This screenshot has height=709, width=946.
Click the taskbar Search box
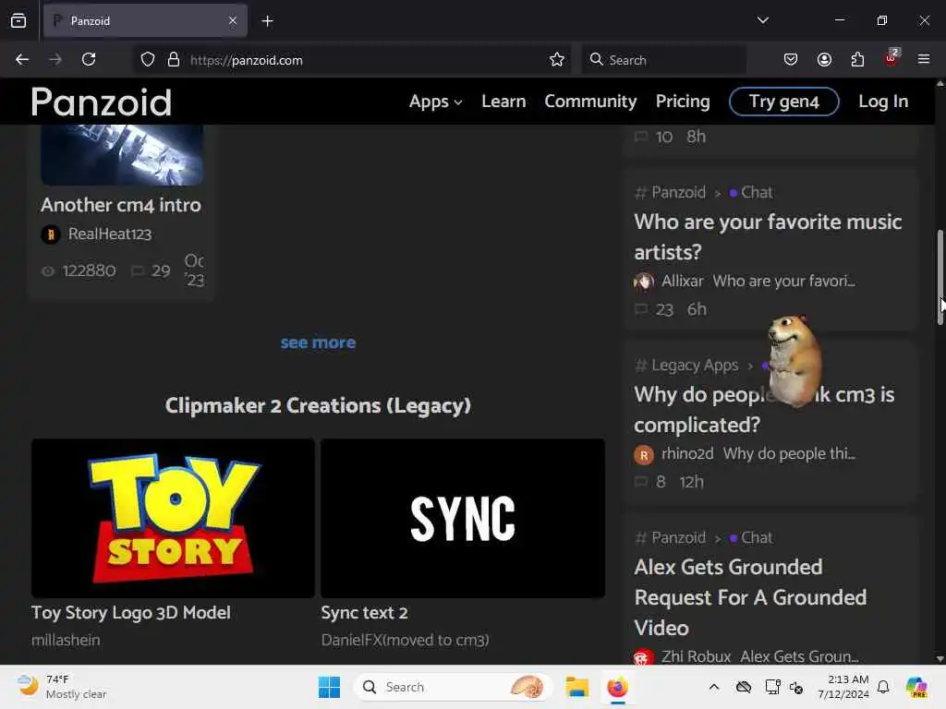(454, 687)
